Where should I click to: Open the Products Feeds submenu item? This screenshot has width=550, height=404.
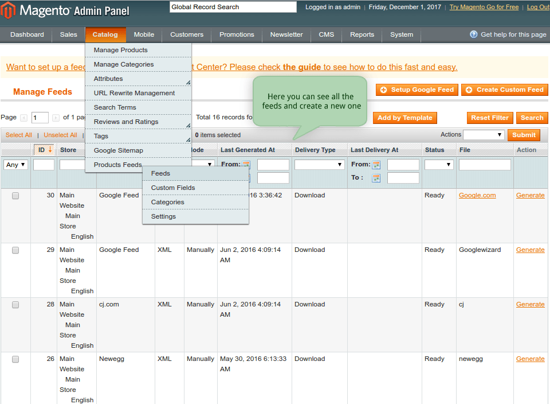coord(118,165)
